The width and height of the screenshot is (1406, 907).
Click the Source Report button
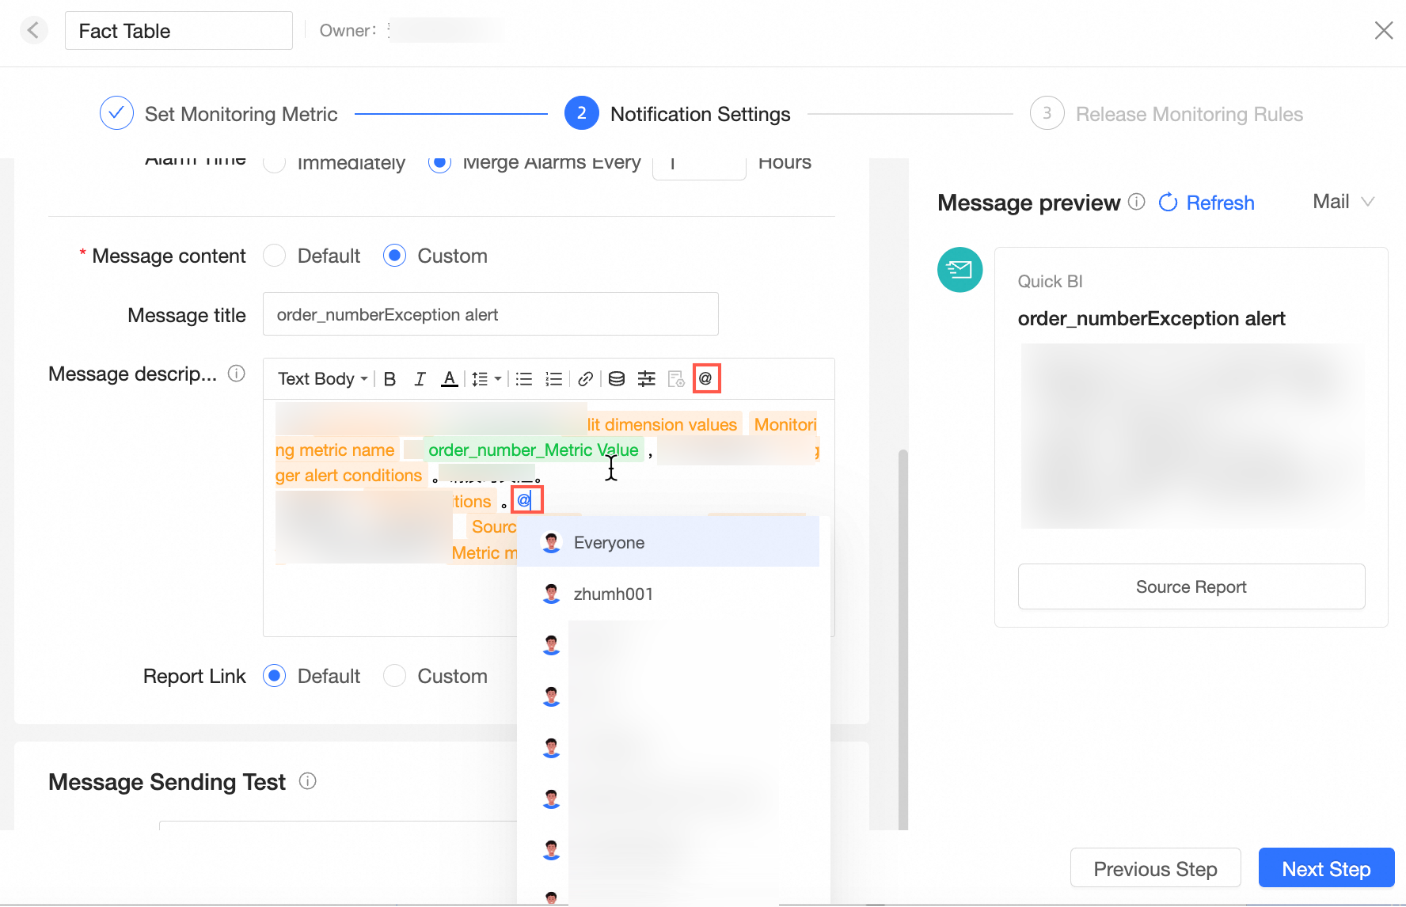1191,586
